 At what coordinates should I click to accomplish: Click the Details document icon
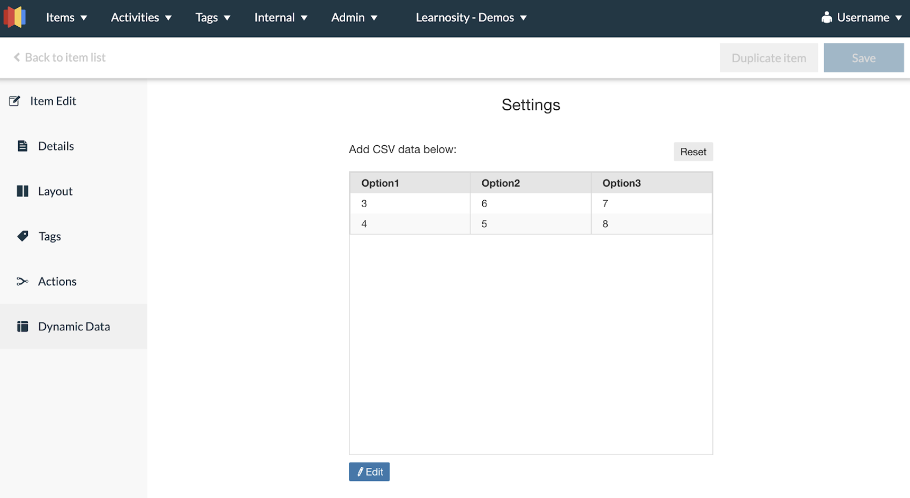(x=23, y=146)
